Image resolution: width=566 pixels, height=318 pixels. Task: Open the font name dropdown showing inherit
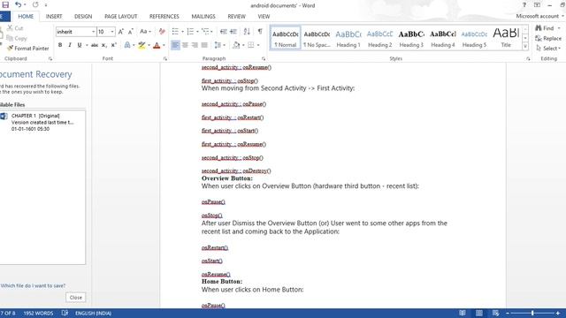(93, 32)
